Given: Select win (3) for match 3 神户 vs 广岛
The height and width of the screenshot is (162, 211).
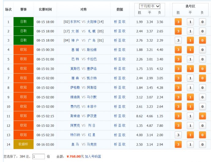Looking at the screenshot, I should tap(178, 40).
